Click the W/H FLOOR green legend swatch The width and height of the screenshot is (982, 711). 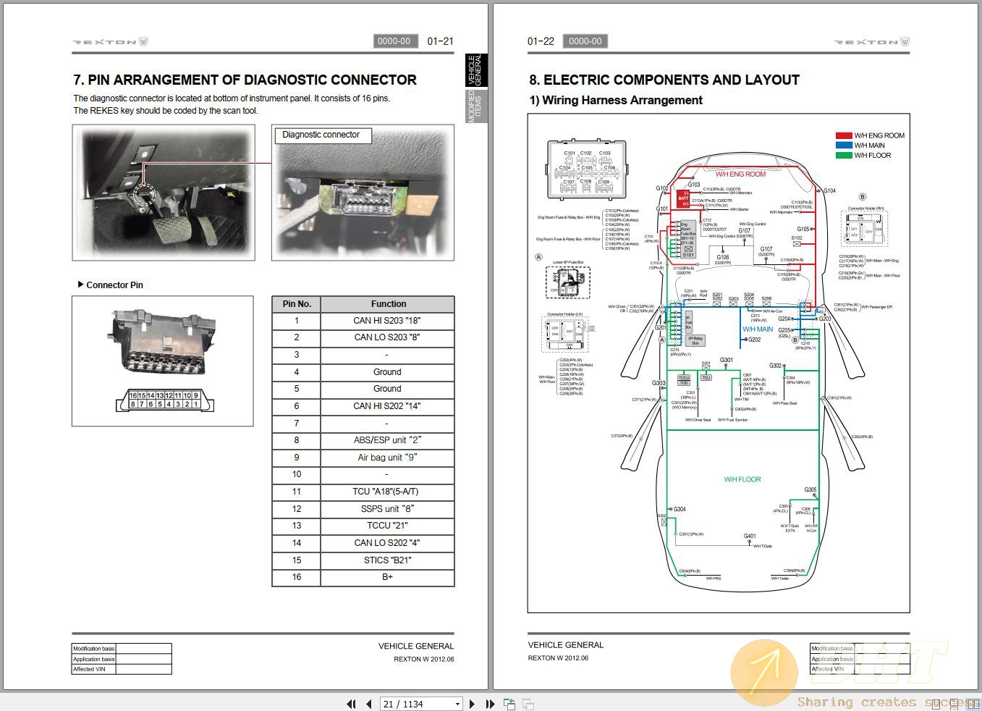click(x=843, y=155)
